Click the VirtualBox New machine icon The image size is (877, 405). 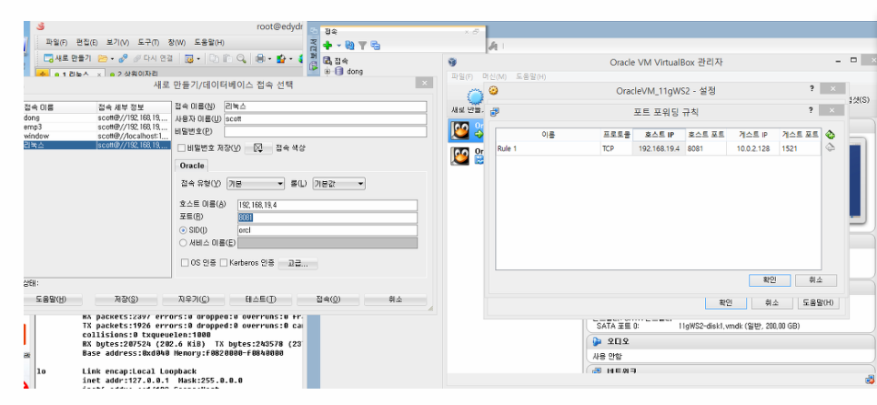(x=476, y=97)
